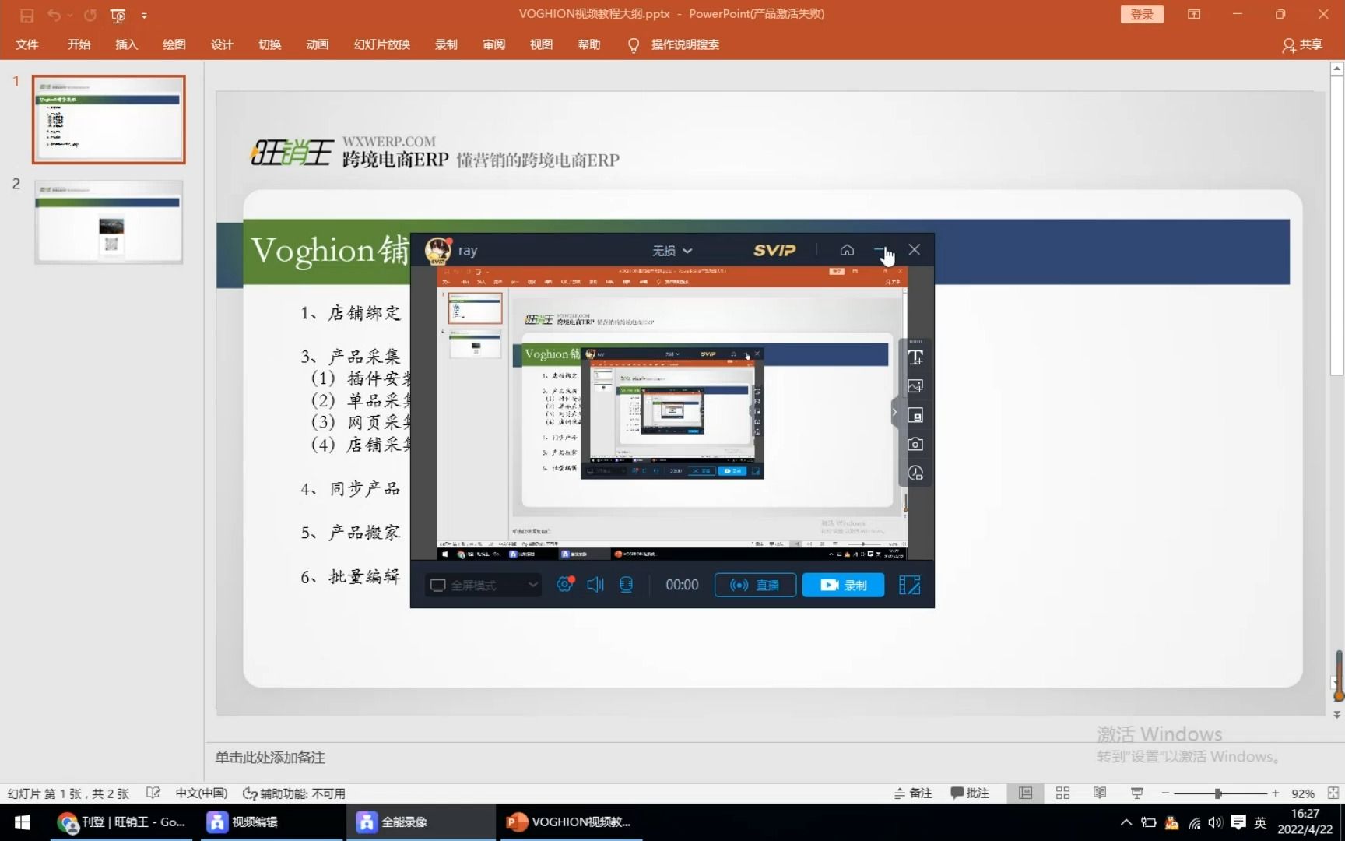The image size is (1345, 841).
Task: Toggle the recorder speaker sound icon
Action: (x=595, y=584)
